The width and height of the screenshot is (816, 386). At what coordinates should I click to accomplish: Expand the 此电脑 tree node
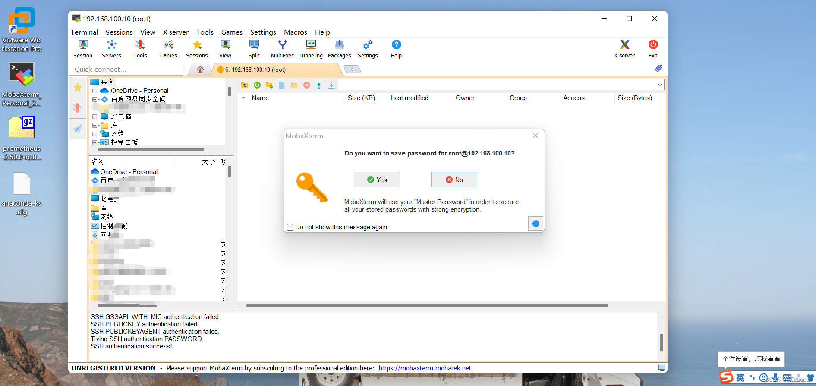click(95, 117)
